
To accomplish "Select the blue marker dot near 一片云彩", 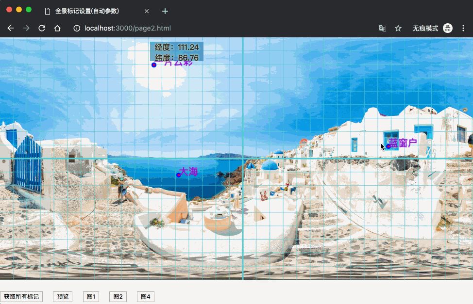I will click(154, 65).
